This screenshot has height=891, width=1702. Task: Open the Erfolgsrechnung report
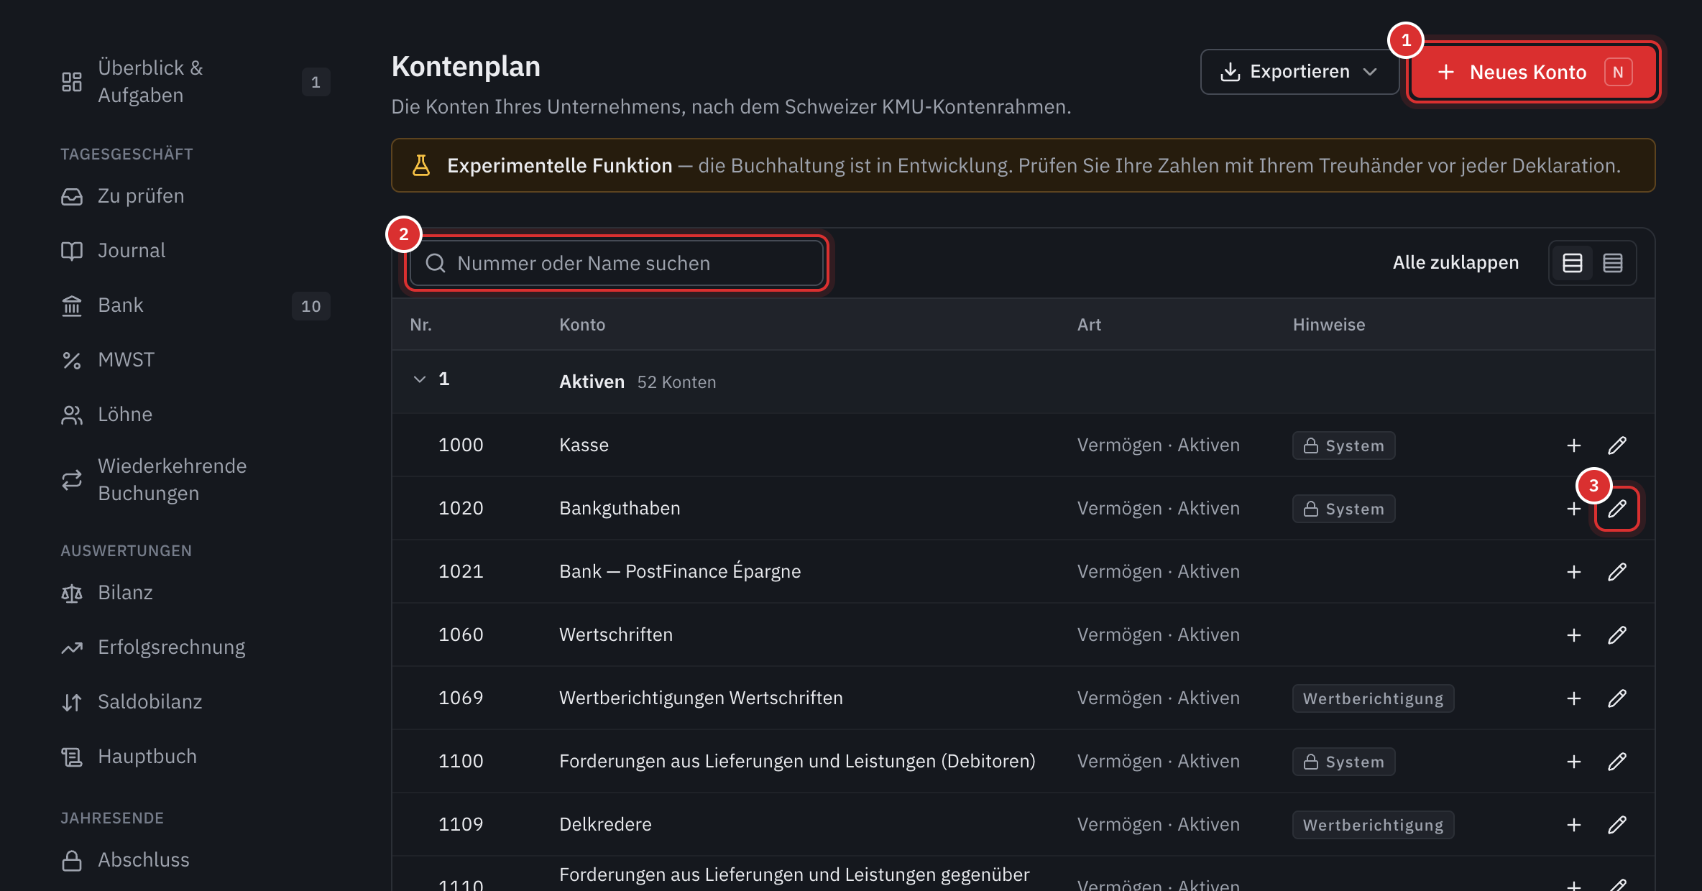(195, 647)
